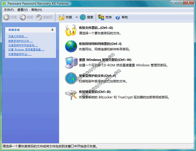This screenshot has width=196, height=151.
Task: Open the Help (帮助) menu in the menu bar
Action: click(36, 10)
